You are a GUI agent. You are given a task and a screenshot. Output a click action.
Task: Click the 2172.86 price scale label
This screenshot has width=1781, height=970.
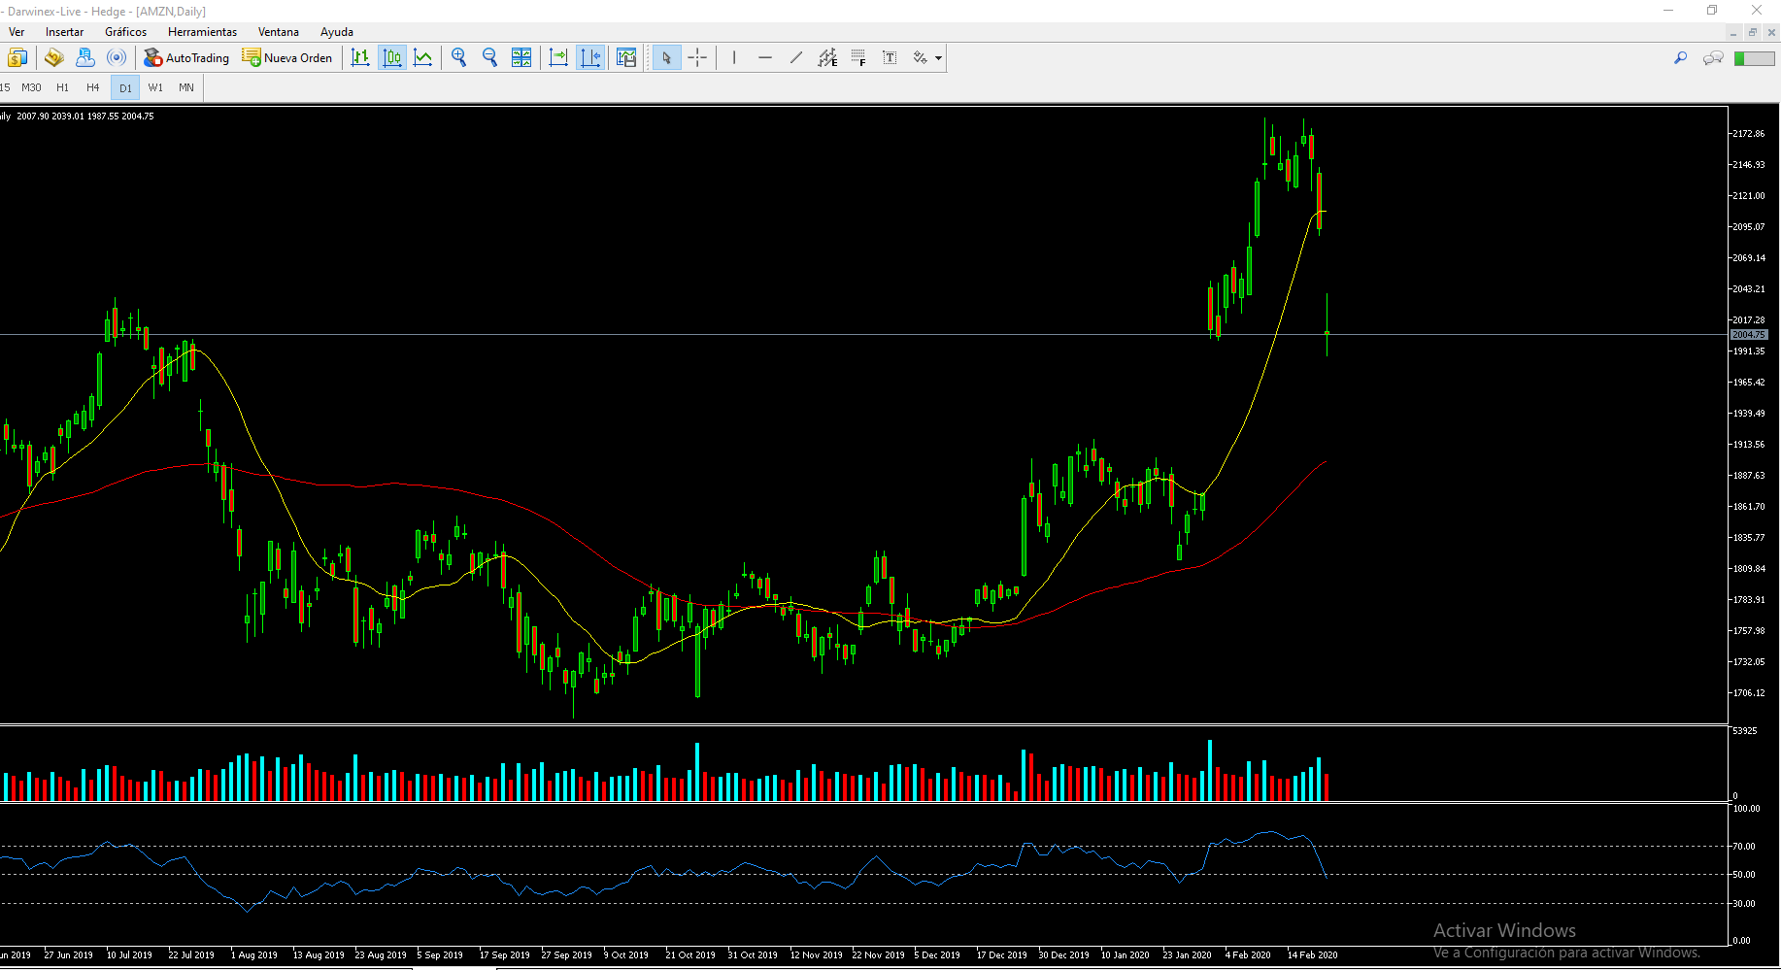(x=1749, y=134)
